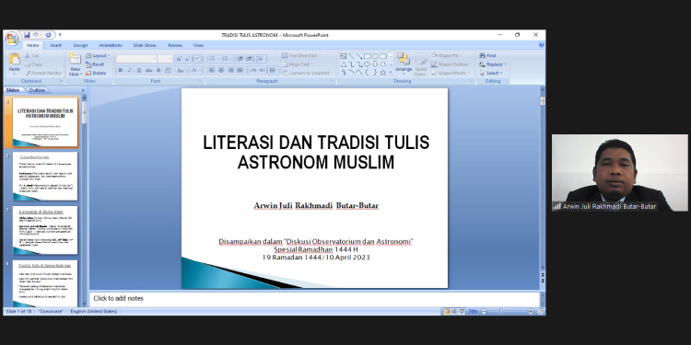Click the Redo icon
Screen dimensions: 691x345
tap(48, 35)
